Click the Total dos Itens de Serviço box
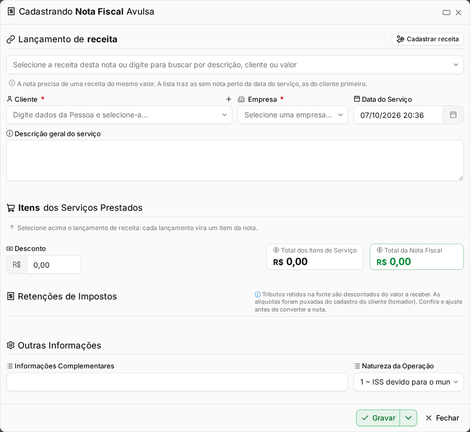The height and width of the screenshot is (432, 470). point(315,257)
